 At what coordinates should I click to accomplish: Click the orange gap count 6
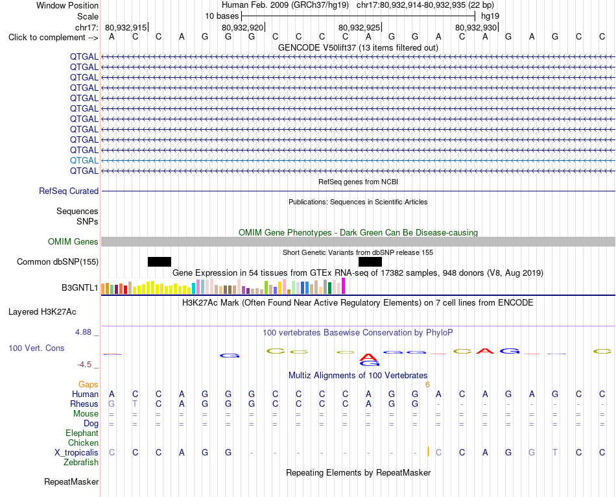[427, 385]
